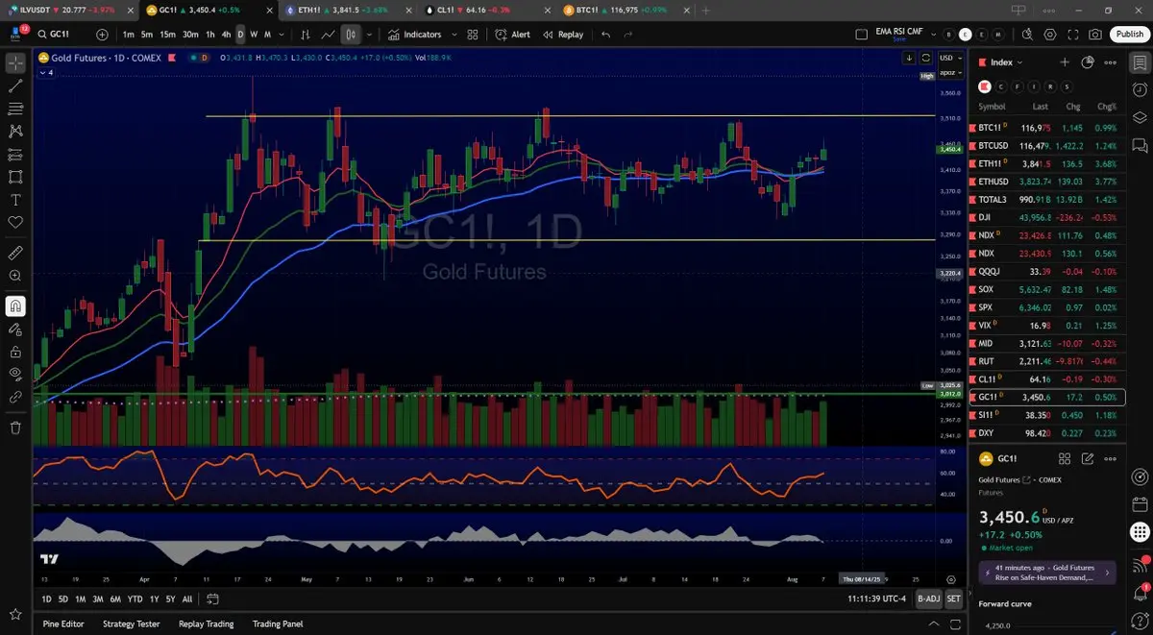Screen dimensions: 1153x635
Task: Click the favorites star at toolbar bottom
Action: pyautogui.click(x=15, y=614)
